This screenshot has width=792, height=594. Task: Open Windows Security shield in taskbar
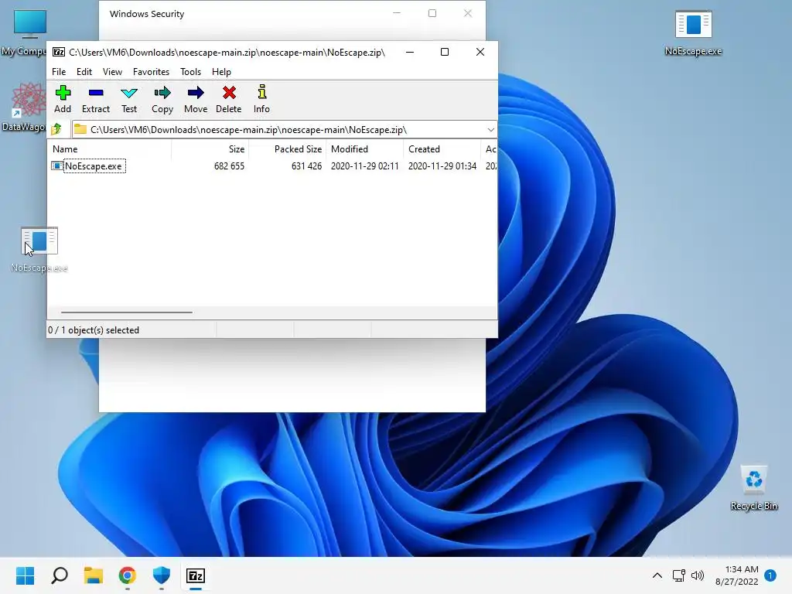162,575
